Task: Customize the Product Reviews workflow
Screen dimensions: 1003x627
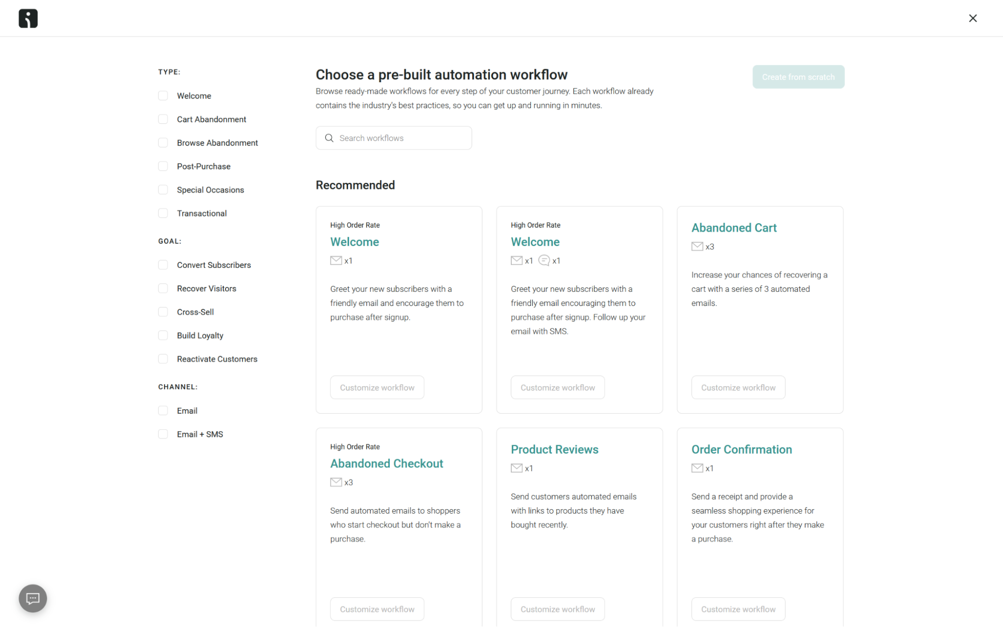Action: pyautogui.click(x=557, y=608)
